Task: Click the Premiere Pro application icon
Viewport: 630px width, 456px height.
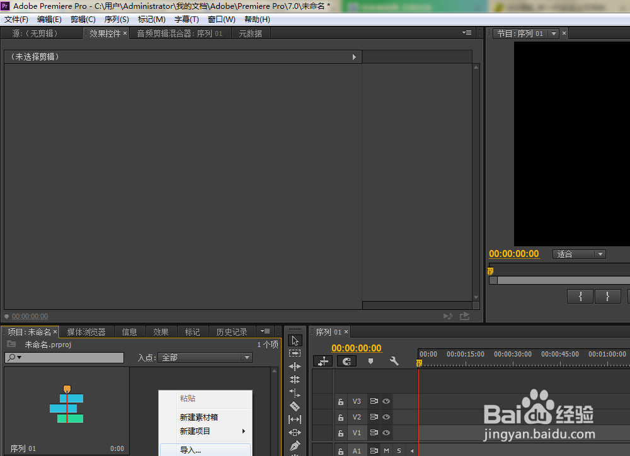Action: (5, 6)
